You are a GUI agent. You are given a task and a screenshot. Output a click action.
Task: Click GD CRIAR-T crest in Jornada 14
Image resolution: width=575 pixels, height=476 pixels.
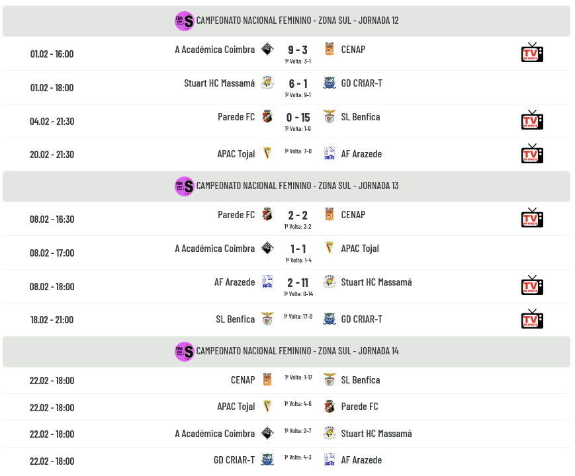coord(267,460)
